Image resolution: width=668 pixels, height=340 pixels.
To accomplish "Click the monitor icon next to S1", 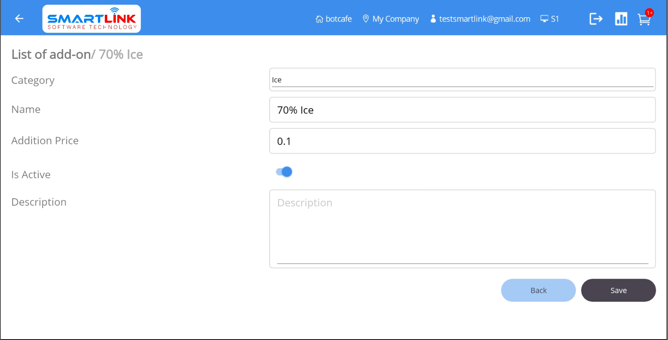I will click(x=544, y=19).
